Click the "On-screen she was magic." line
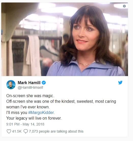Image resolution: width=133 pixels, height=141 pixels. 30,96
